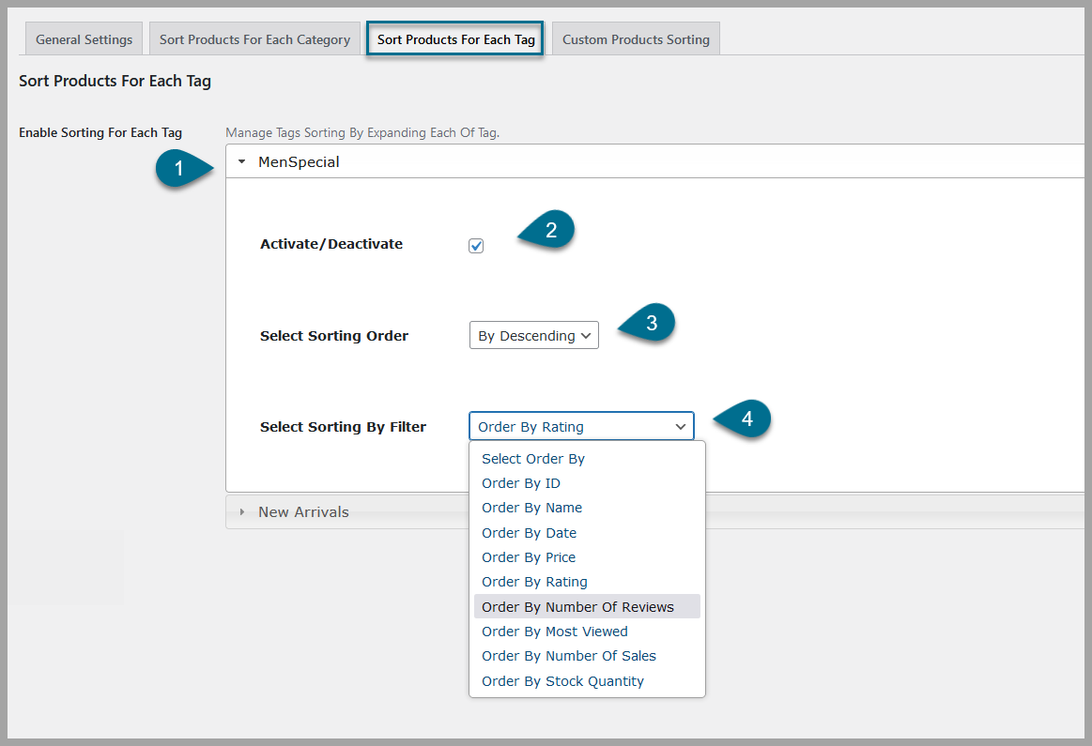
Task: Pick Order By Most Viewed option
Action: click(x=554, y=632)
